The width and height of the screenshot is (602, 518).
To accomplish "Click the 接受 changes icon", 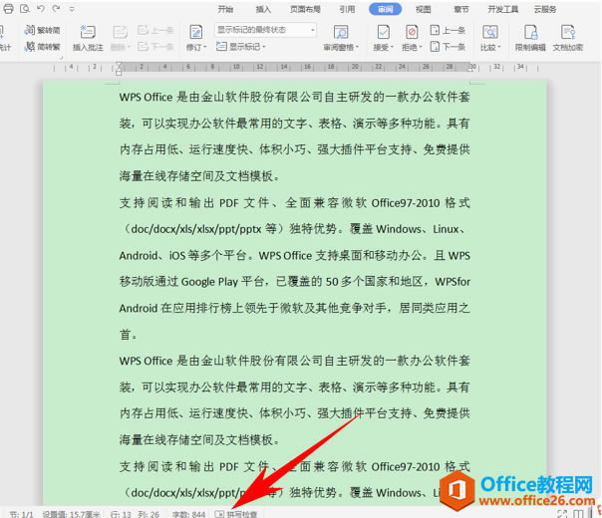I will tap(383, 32).
